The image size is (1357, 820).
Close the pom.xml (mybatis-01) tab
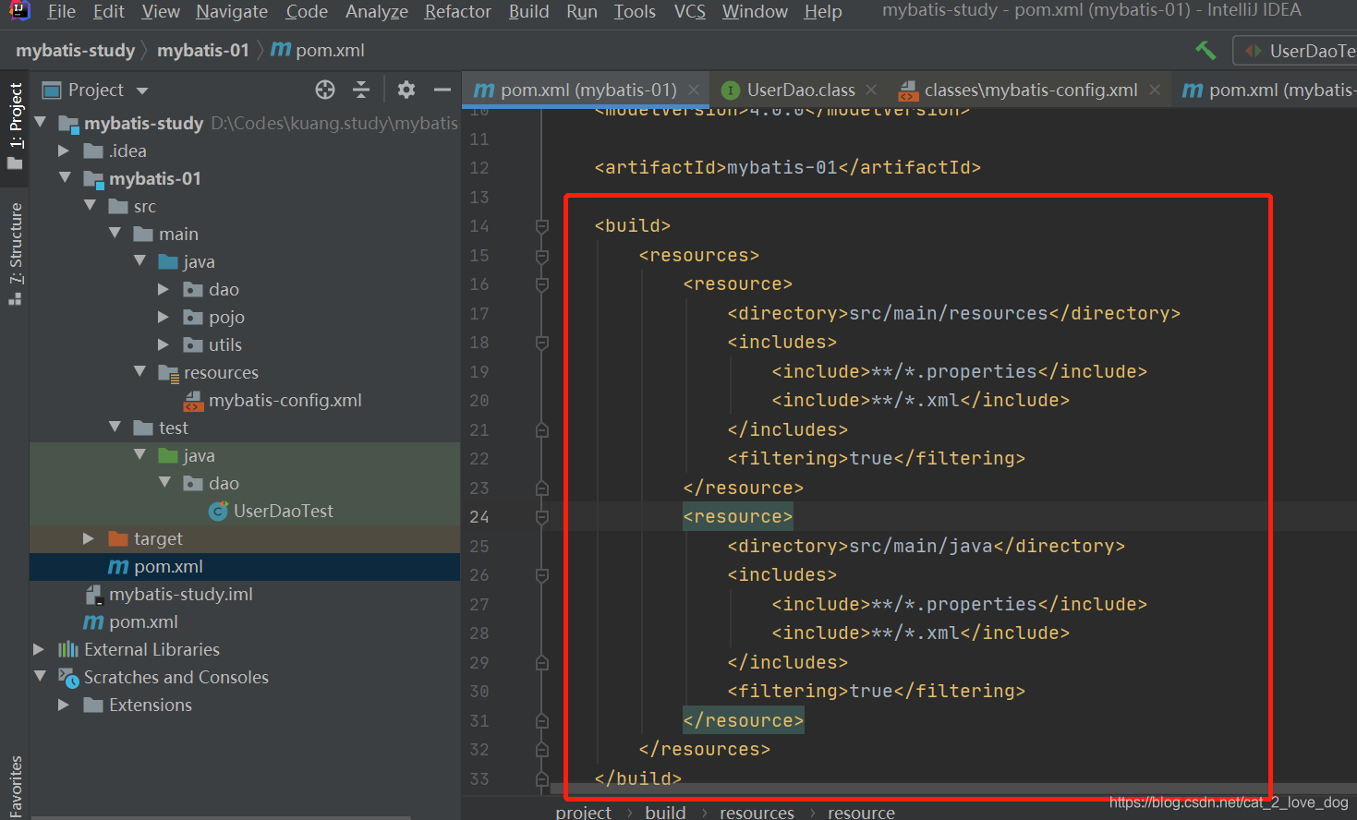(x=695, y=90)
